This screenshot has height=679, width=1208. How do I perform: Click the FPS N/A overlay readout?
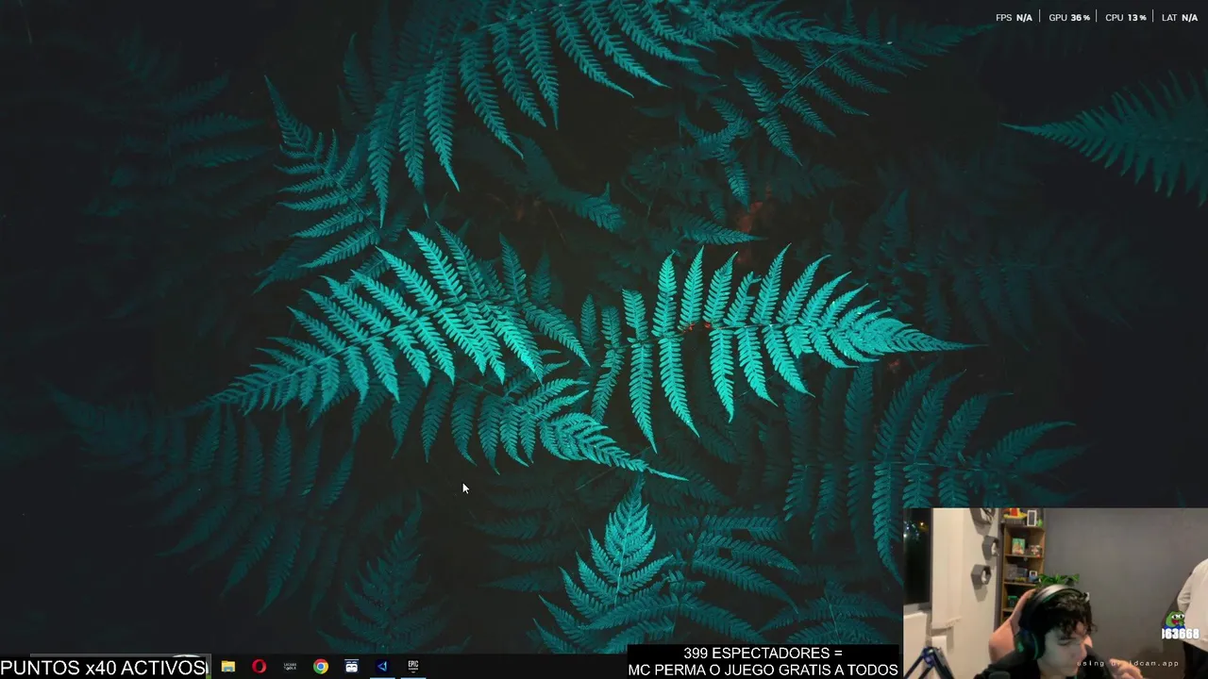(x=1014, y=18)
